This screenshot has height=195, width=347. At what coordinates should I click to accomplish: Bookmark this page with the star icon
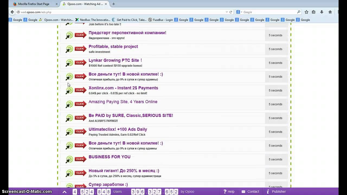pyautogui.click(x=306, y=12)
